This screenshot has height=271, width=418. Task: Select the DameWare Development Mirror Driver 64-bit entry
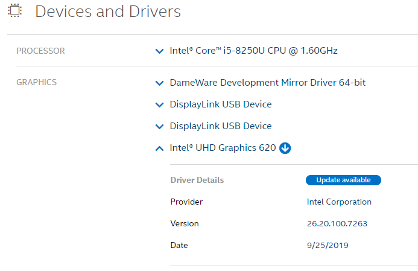click(268, 83)
